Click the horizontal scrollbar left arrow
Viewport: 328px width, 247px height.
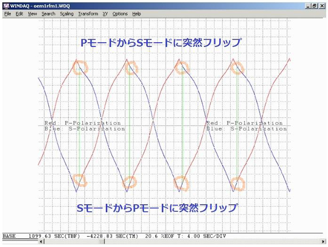tap(41, 242)
